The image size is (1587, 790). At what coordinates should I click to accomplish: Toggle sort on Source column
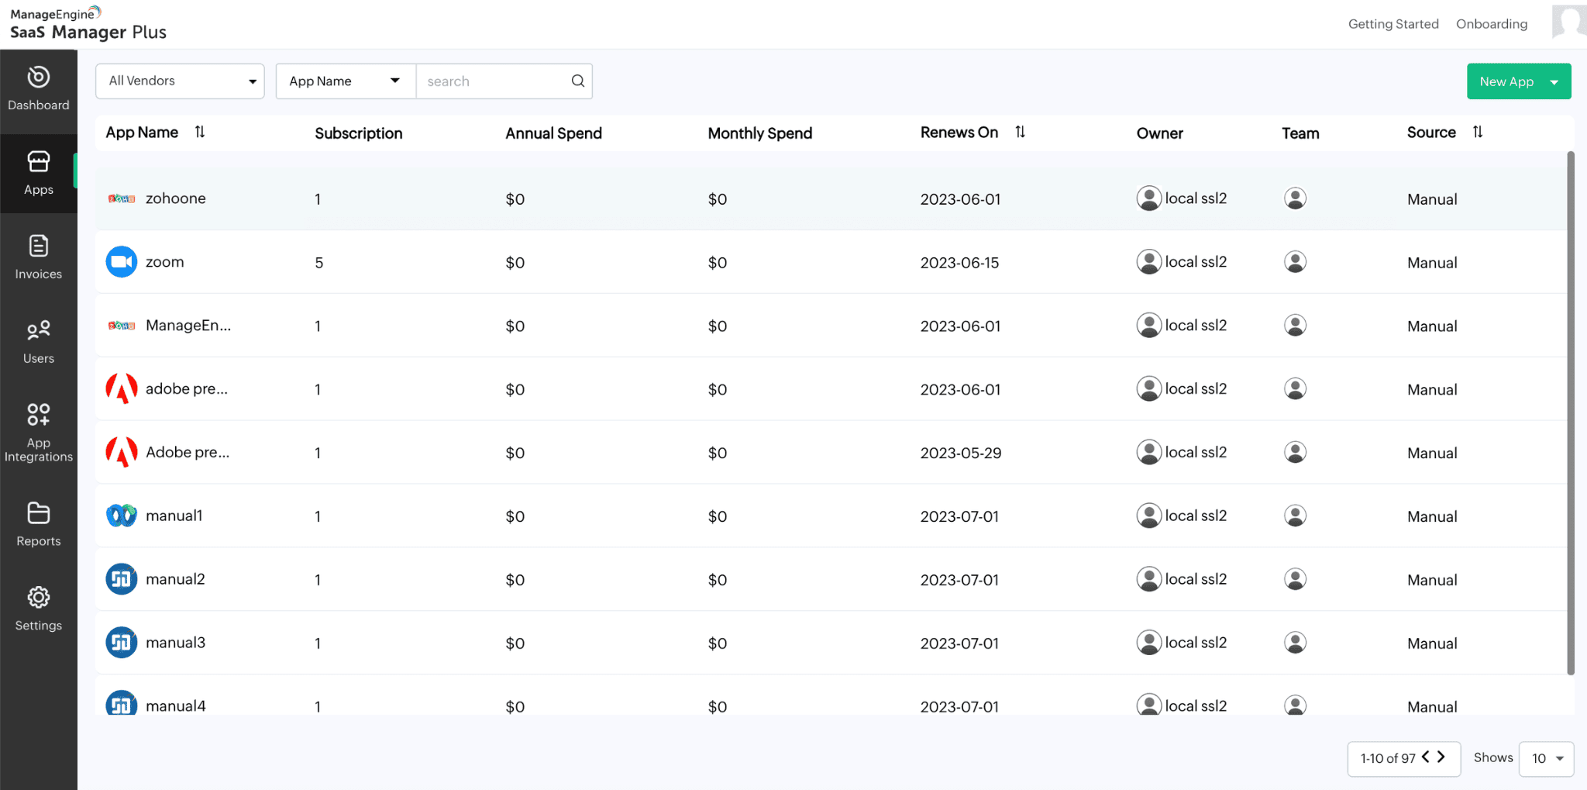1477,132
